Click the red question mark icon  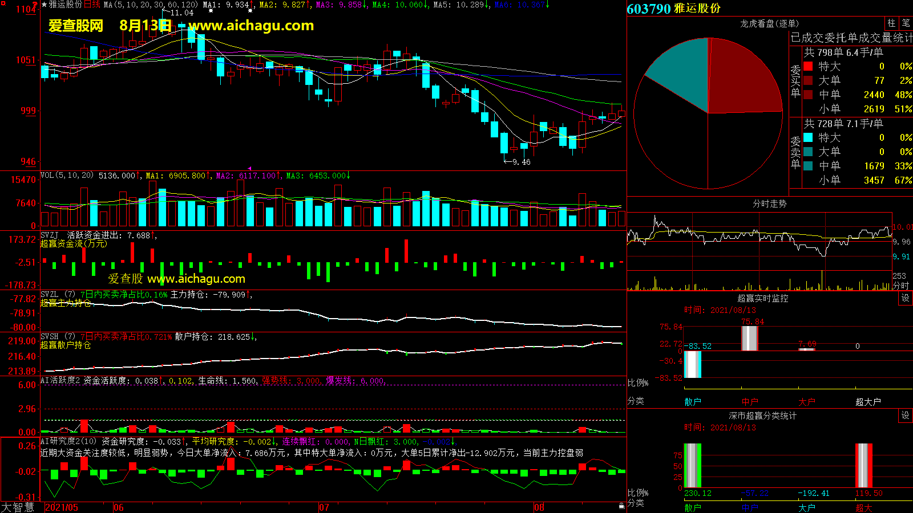[x=35, y=5]
